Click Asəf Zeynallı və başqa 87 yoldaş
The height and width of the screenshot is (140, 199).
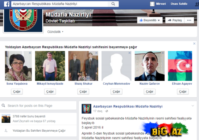[x=34, y=121]
